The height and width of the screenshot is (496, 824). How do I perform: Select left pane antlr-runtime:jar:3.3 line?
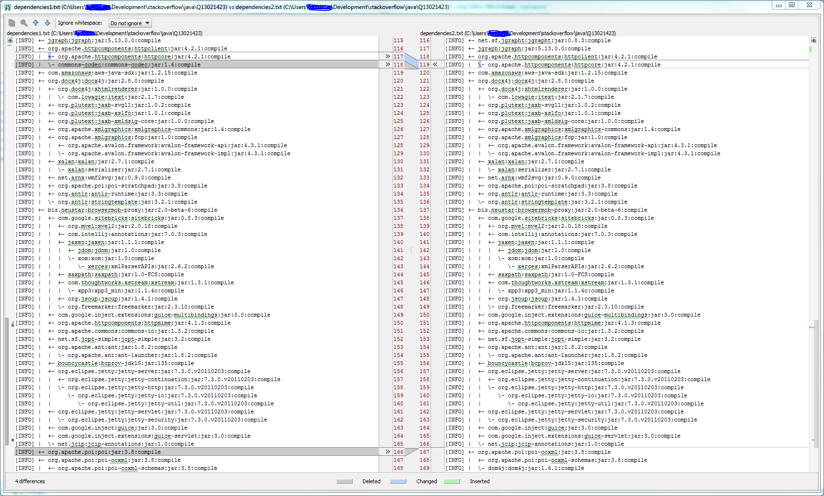197,194
